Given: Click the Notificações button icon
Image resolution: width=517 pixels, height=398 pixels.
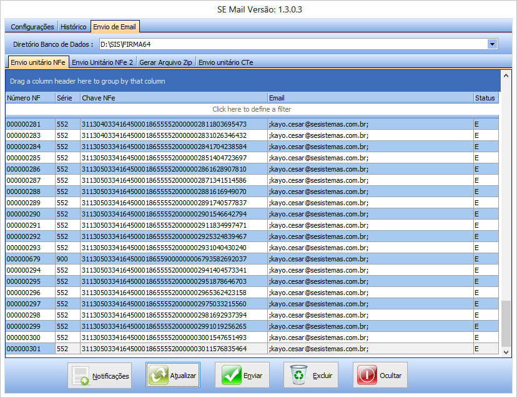Looking at the screenshot, I should 80,376.
